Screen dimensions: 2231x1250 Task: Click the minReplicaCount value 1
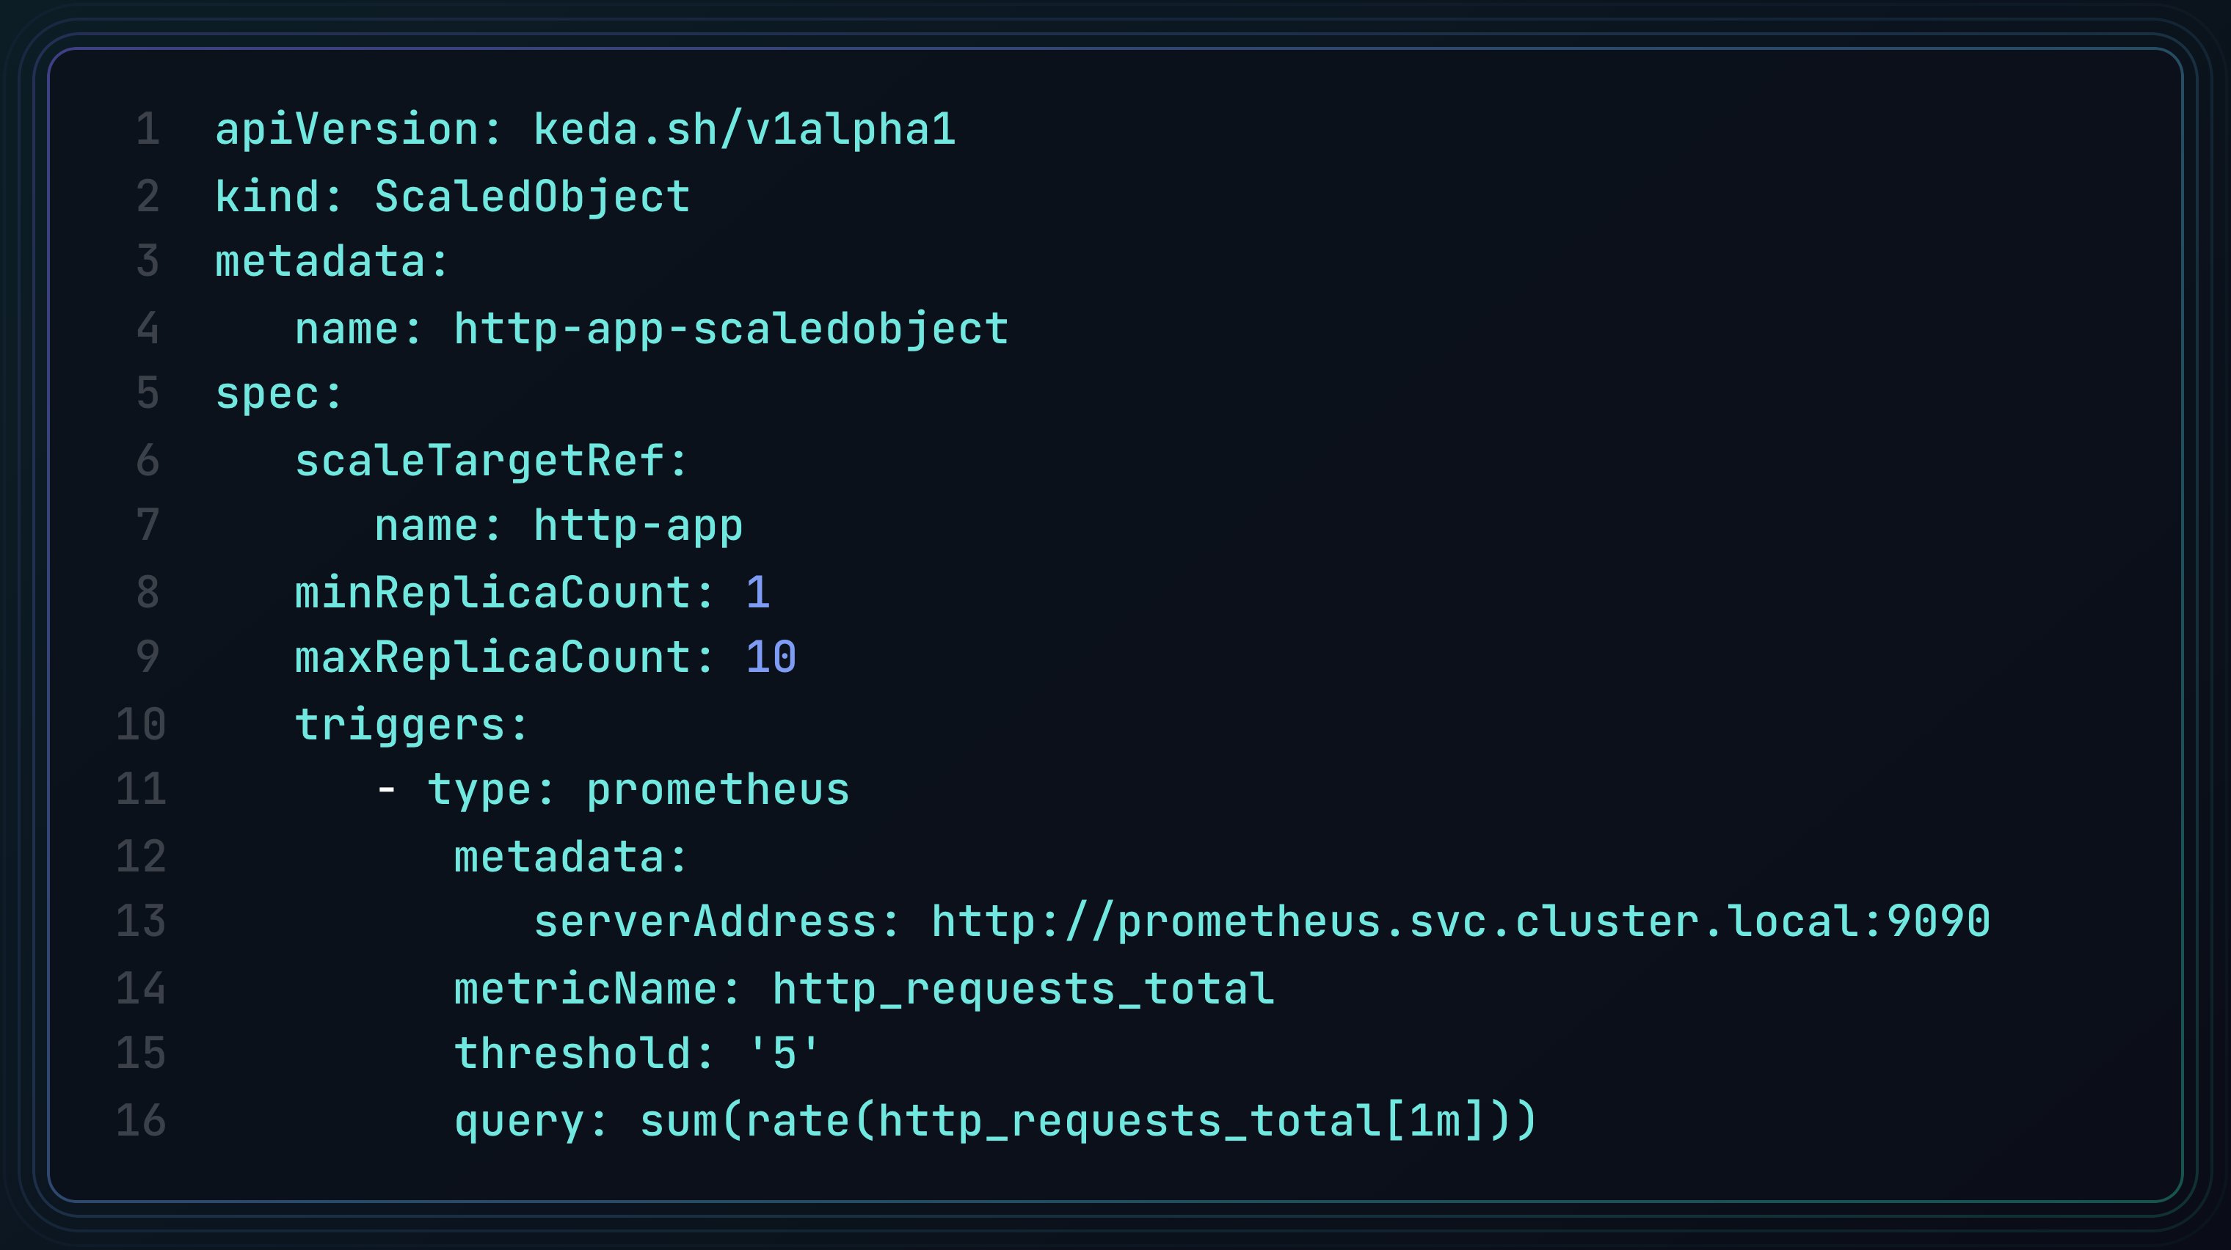click(757, 593)
